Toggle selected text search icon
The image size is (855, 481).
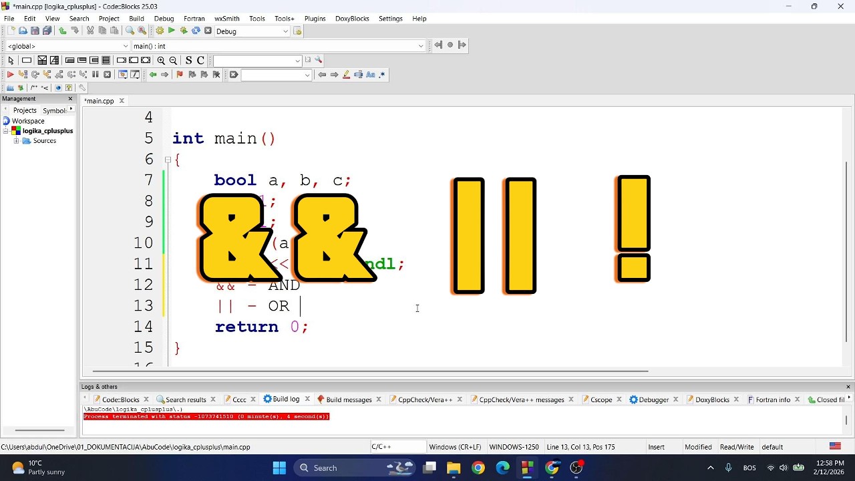[x=358, y=74]
